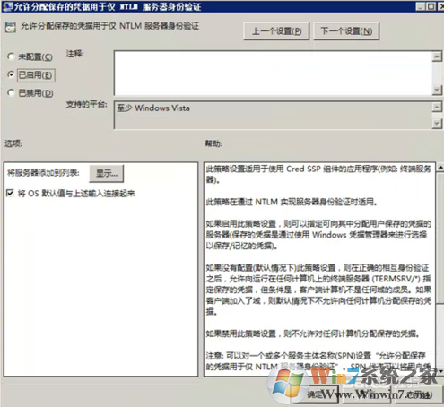Viewport: 444px width, 407px height.
Task: Click the 支持的平台: label
Action: pos(86,104)
